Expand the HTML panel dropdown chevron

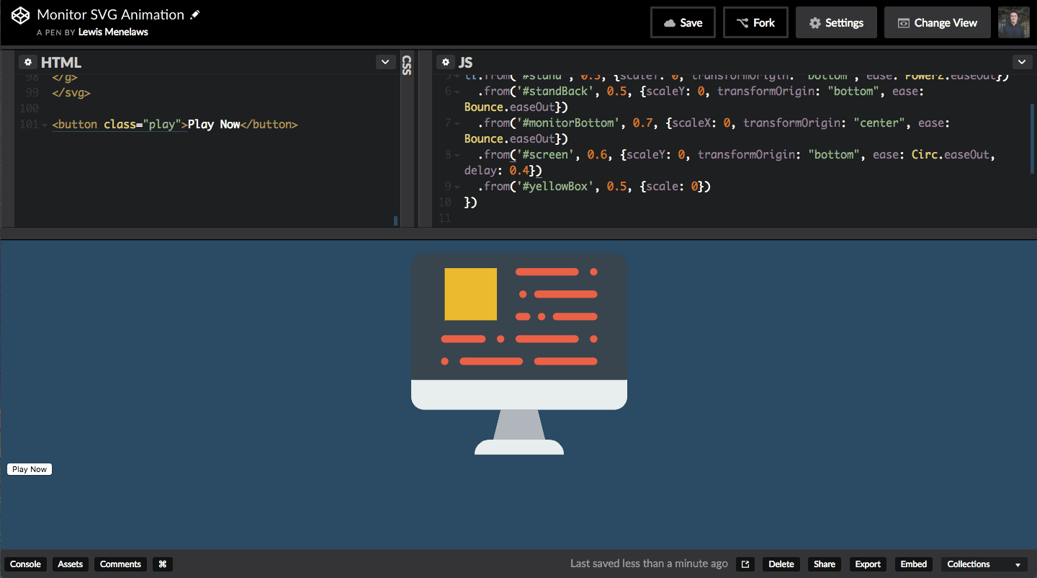point(385,62)
